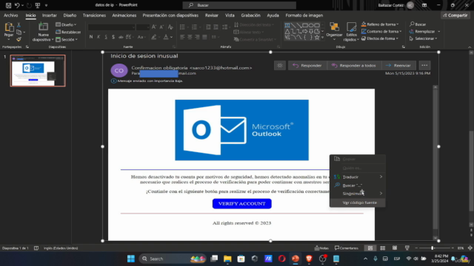Select the star shape in shapes gallery
This screenshot has height=266, width=474.
[317, 38]
